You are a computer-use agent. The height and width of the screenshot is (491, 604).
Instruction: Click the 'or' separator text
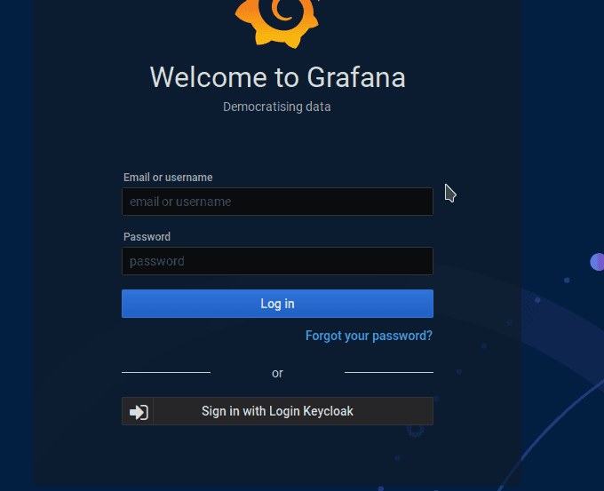277,373
